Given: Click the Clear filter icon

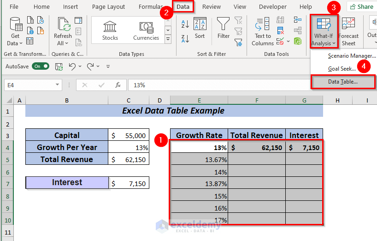Looking at the screenshot, I should coord(238,20).
